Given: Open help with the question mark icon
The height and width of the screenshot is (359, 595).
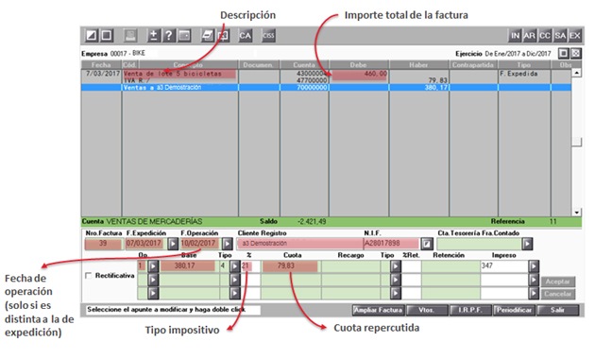Looking at the screenshot, I should pos(168,35).
